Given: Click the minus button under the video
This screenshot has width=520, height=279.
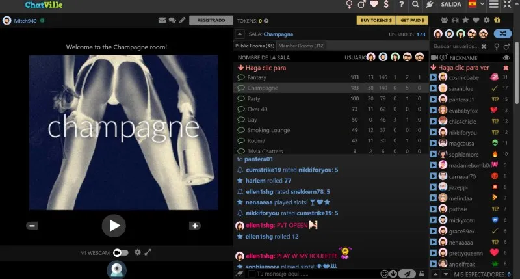Looking at the screenshot, I should pyautogui.click(x=32, y=226).
